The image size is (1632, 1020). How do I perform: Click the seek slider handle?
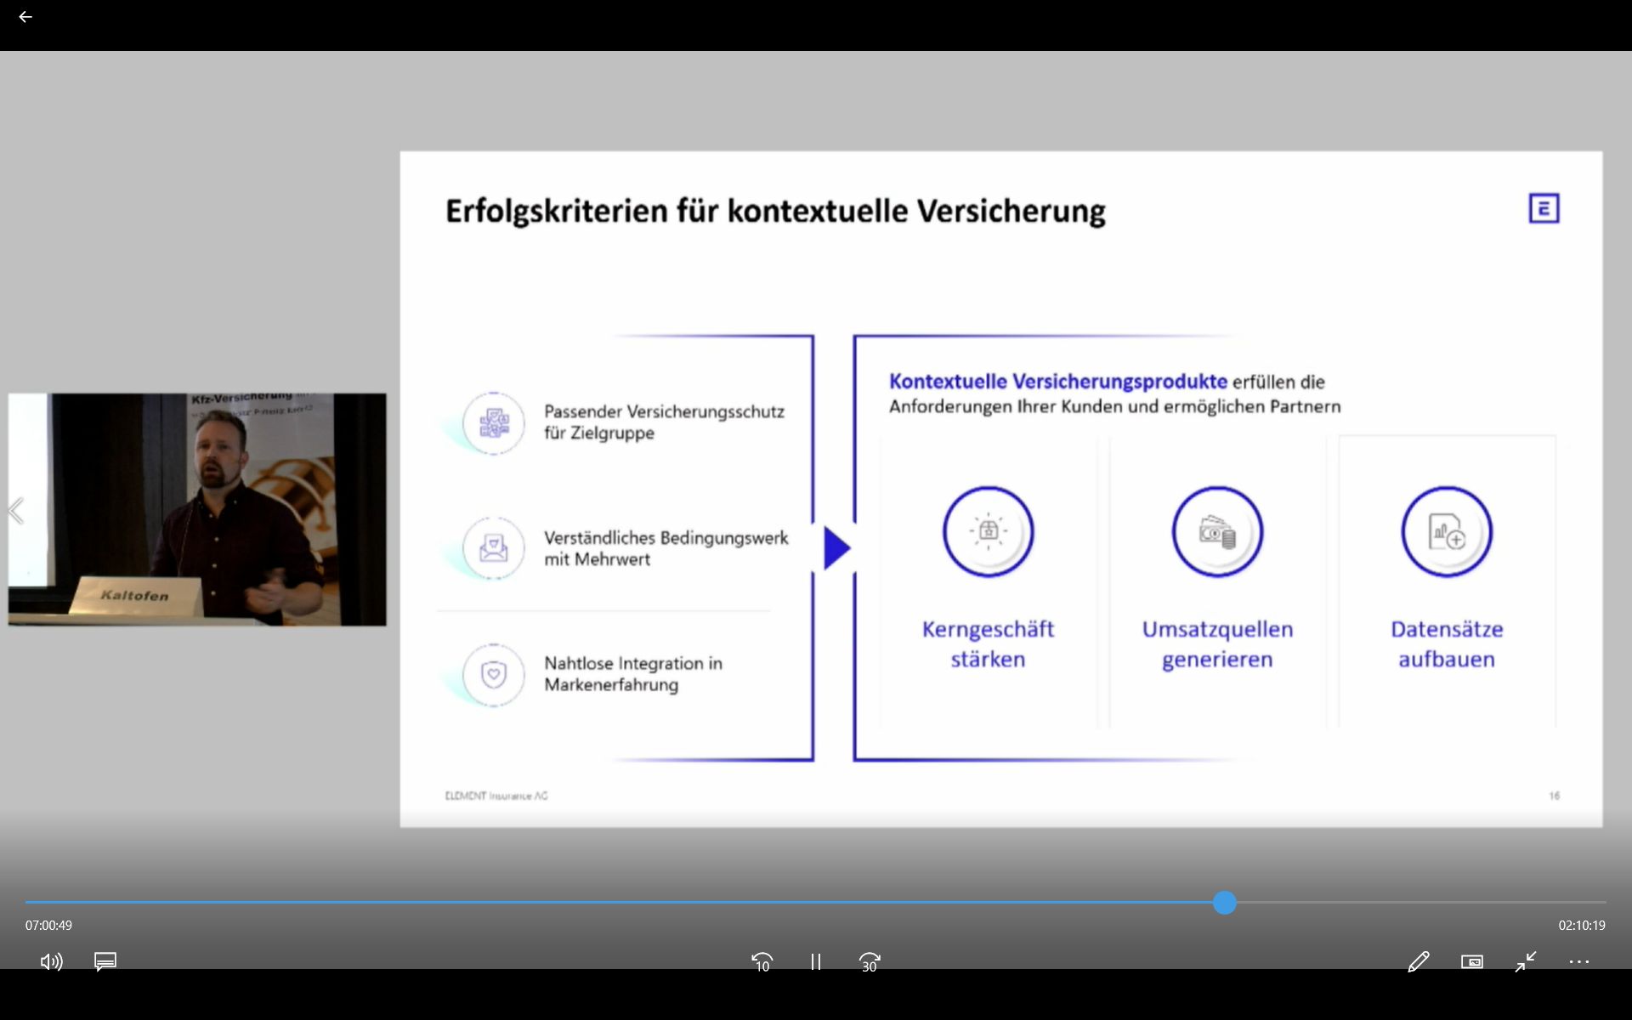1224,903
